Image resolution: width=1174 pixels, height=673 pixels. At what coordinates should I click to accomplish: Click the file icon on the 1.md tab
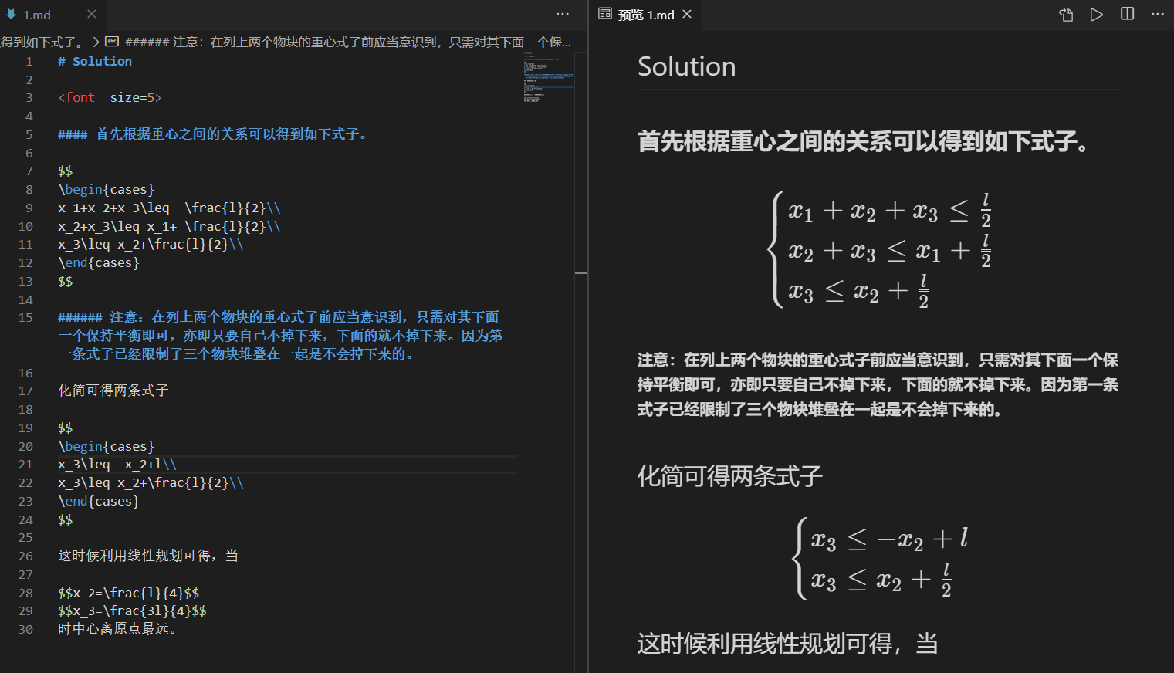click(11, 13)
